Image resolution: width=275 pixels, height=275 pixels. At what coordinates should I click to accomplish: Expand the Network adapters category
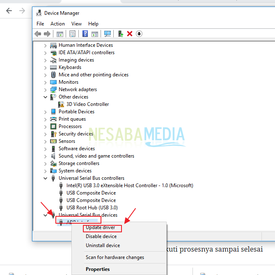click(46, 89)
